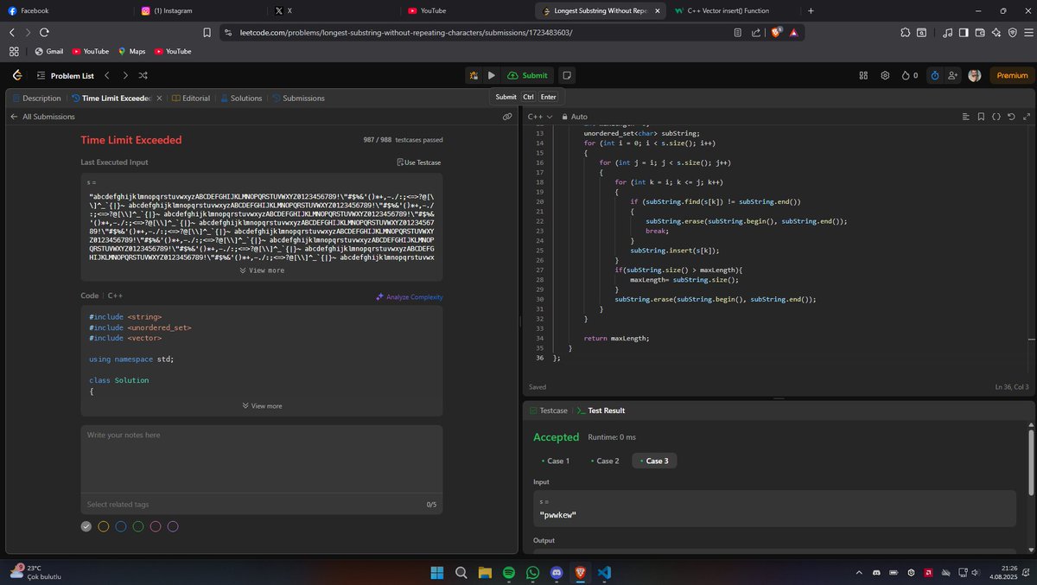
Task: Click the LeetCode logo icon
Action: click(16, 75)
